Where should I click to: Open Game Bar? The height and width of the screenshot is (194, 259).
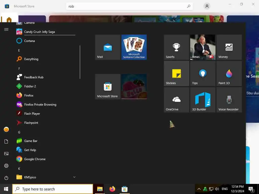46,141
